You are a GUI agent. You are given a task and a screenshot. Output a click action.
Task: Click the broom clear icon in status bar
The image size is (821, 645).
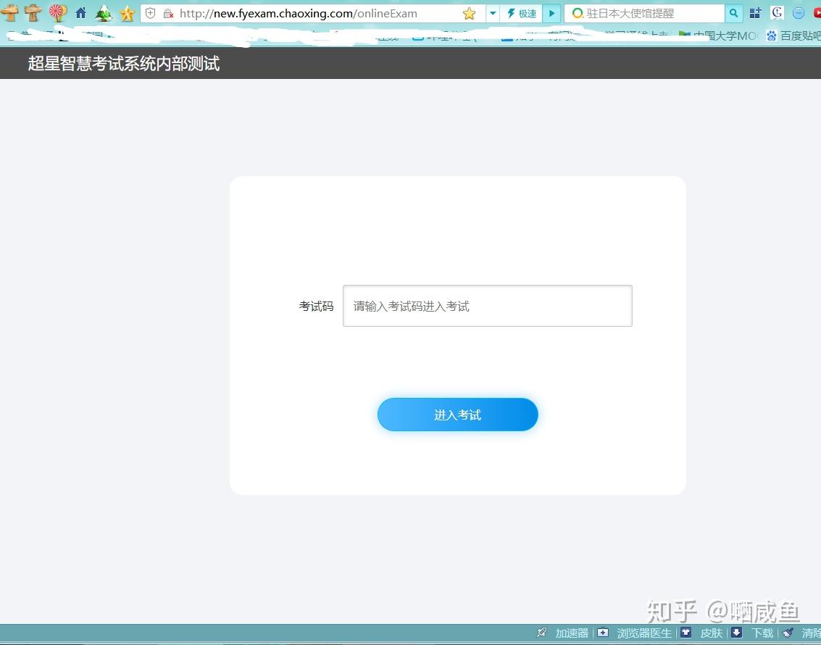coord(788,633)
